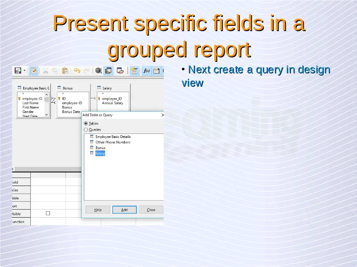Click the primary key icon in Salary table

click(x=99, y=99)
